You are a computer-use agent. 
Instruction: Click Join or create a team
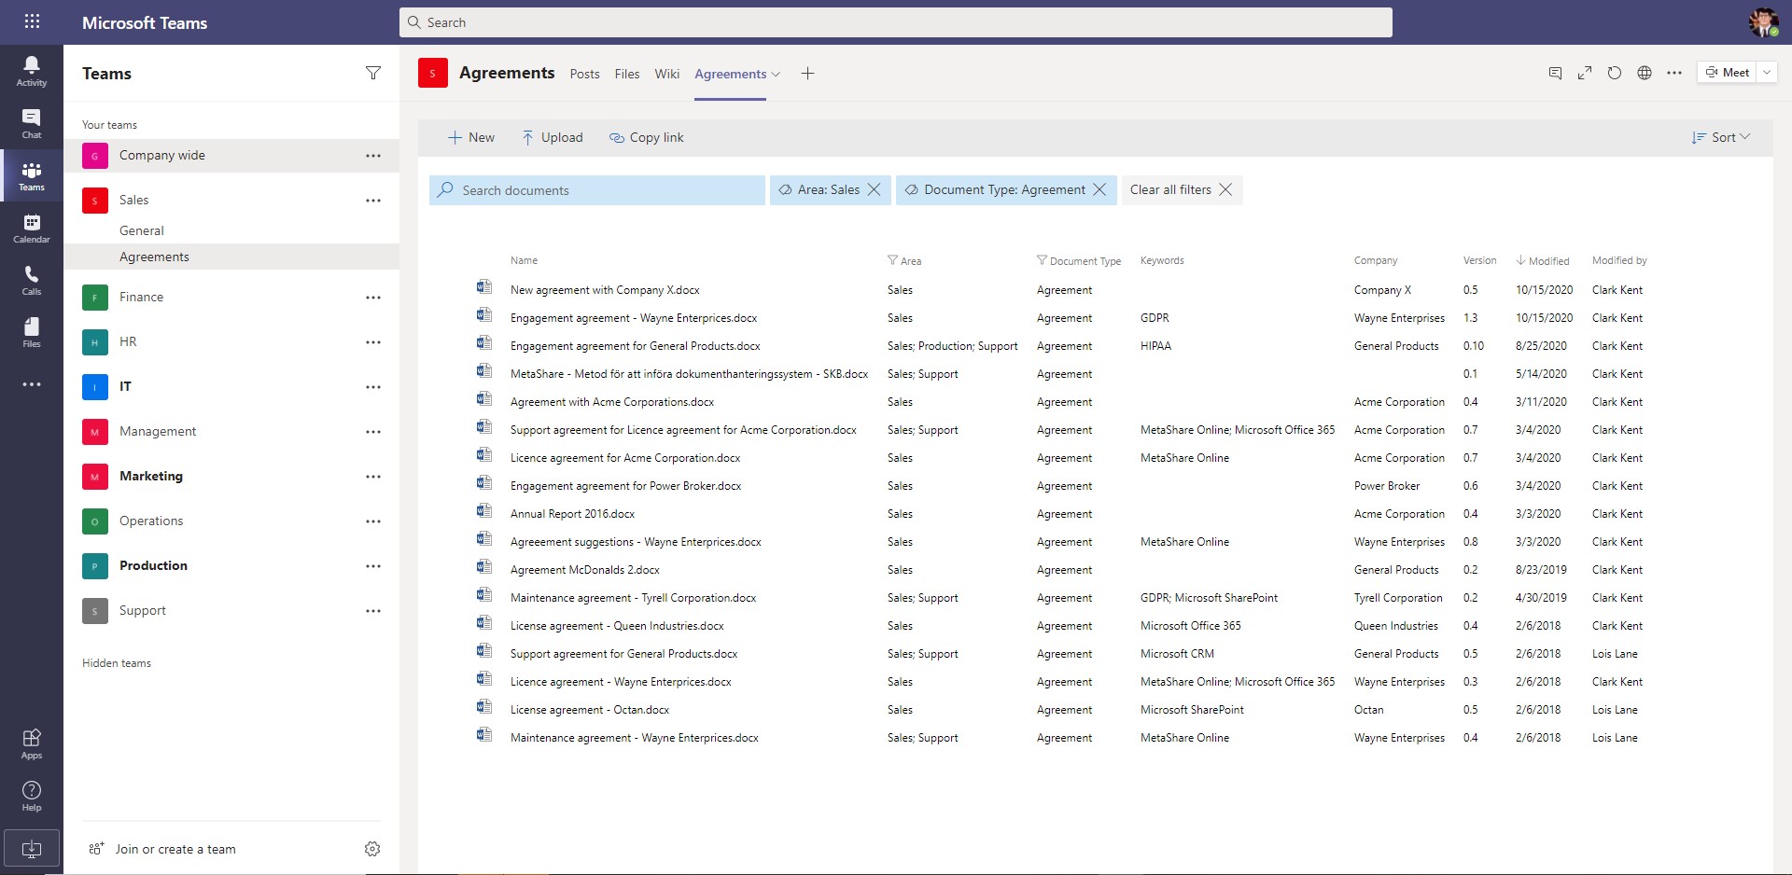162,849
